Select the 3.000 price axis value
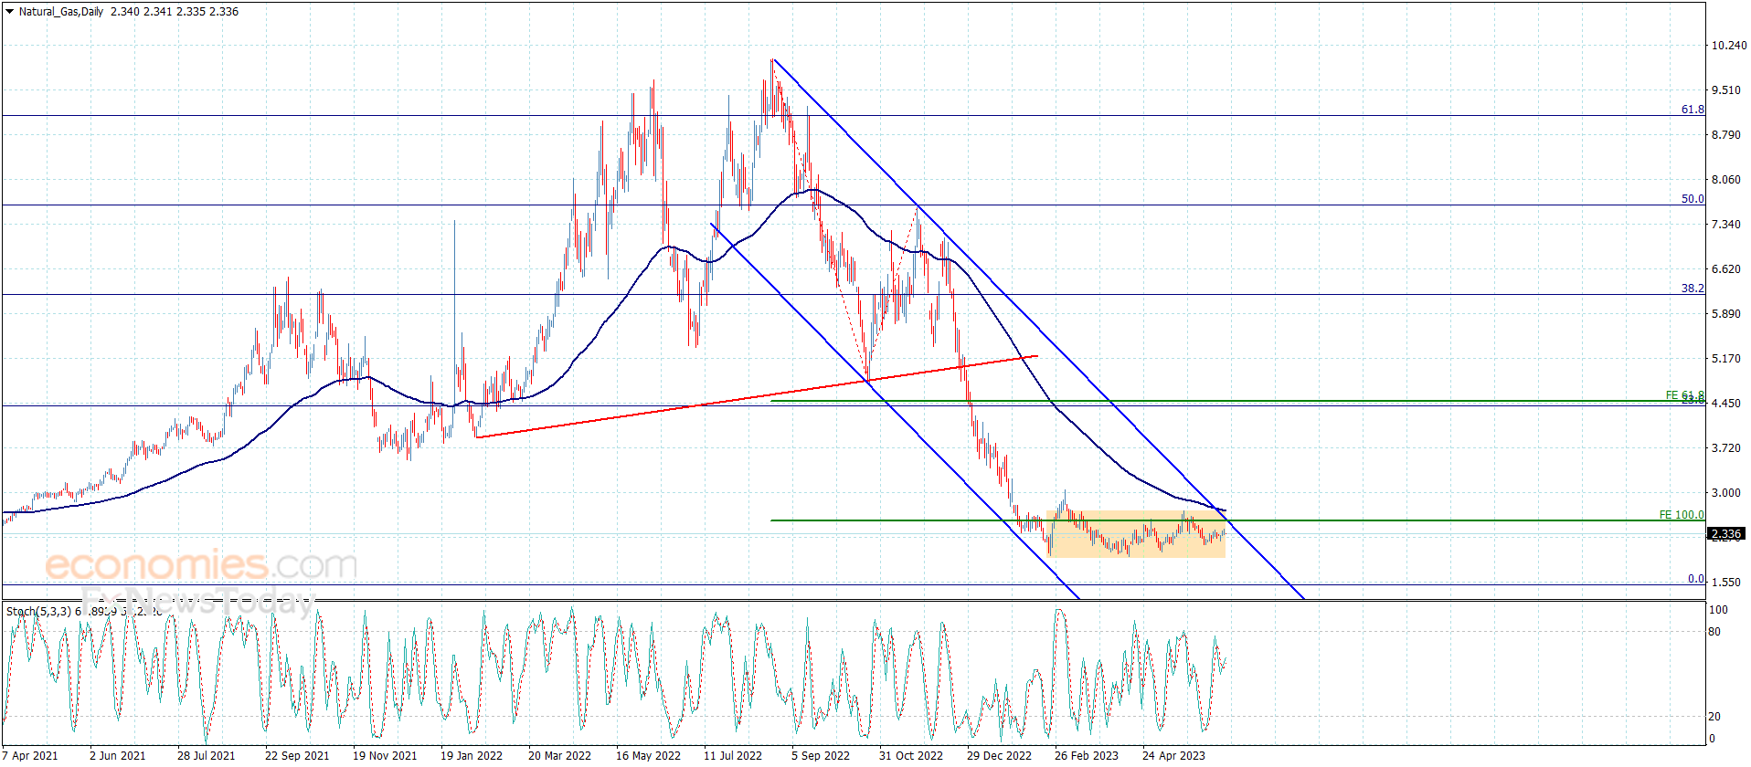1751x767 pixels. click(1726, 493)
